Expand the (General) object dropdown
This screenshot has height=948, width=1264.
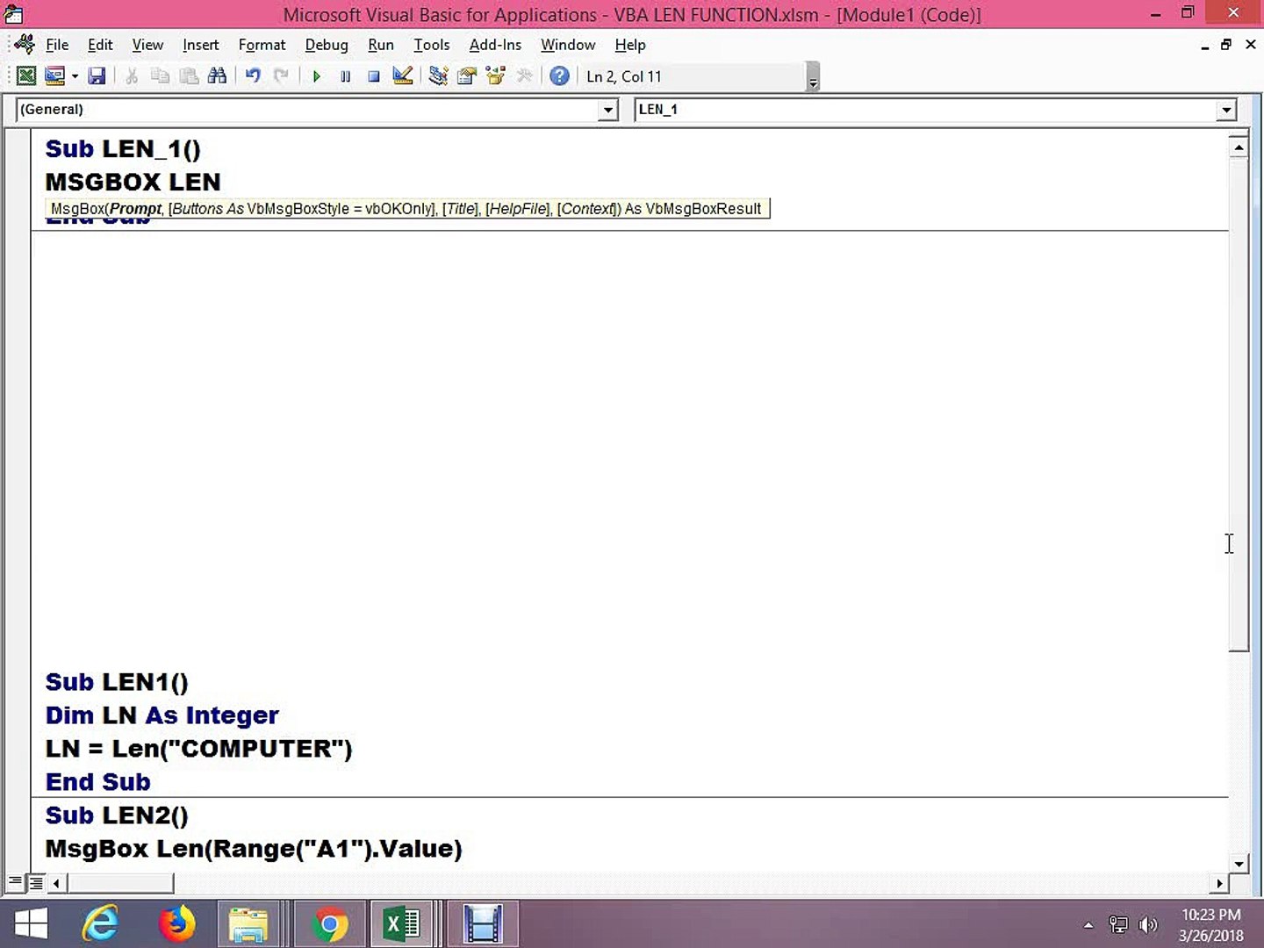(x=608, y=110)
